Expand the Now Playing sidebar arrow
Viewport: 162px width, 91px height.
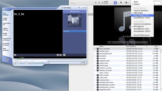(12, 14)
